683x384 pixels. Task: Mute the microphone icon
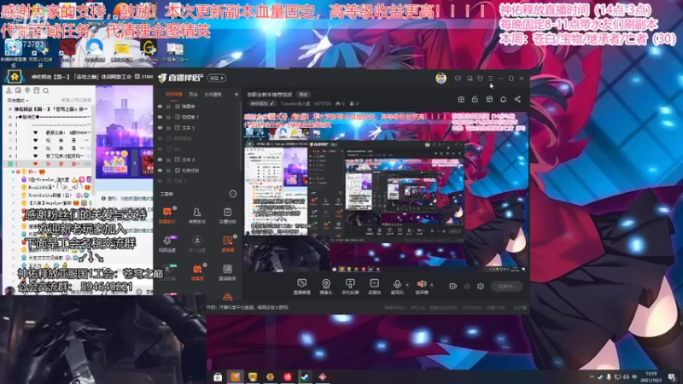[397, 286]
